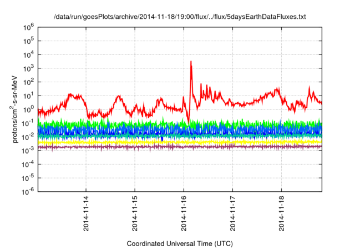355x249 pixels.
Task: Click the 10^-2 y-axis label
Action: coord(28,137)
